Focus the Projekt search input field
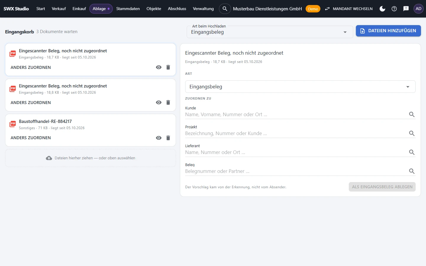 [296, 133]
